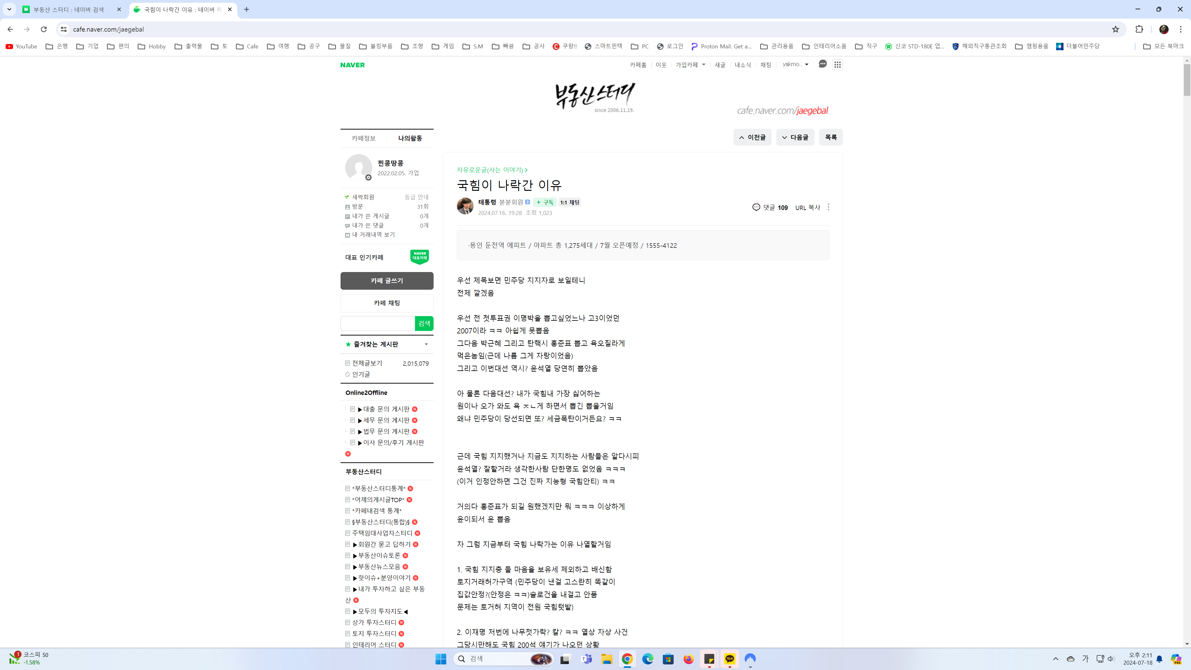Click the article's three-dot more options icon

click(x=828, y=207)
